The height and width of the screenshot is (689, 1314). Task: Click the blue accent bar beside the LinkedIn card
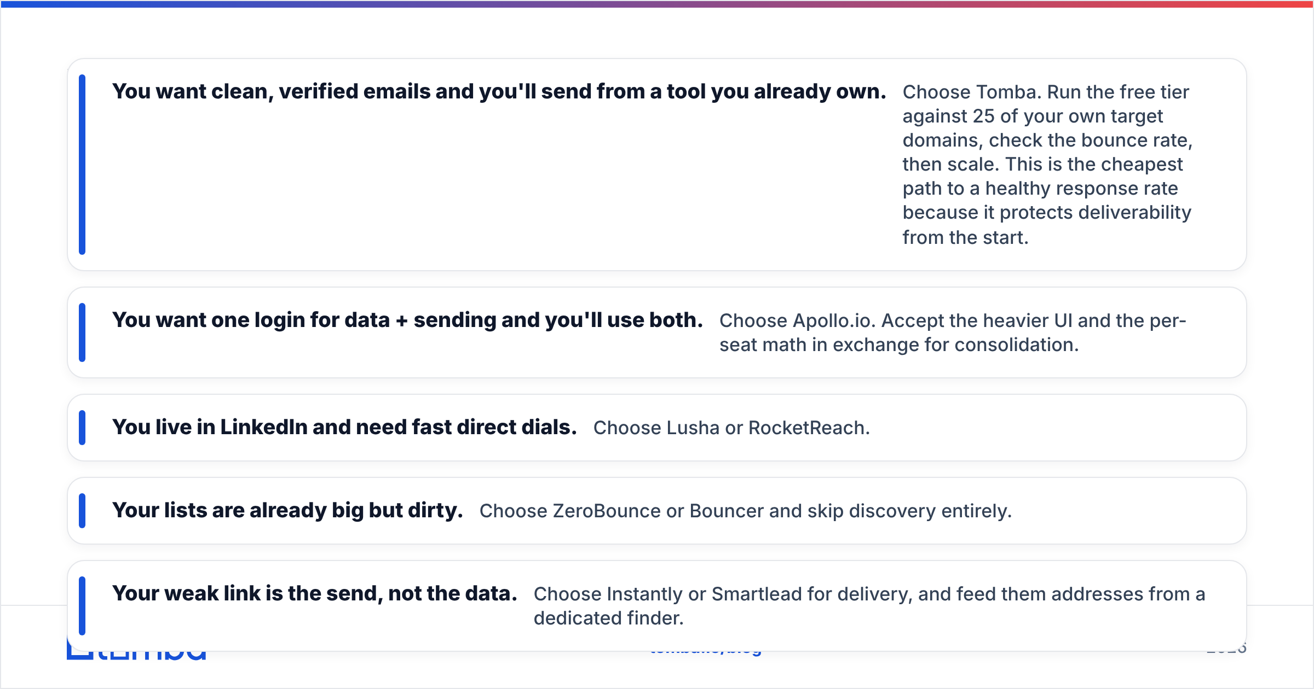pos(82,428)
